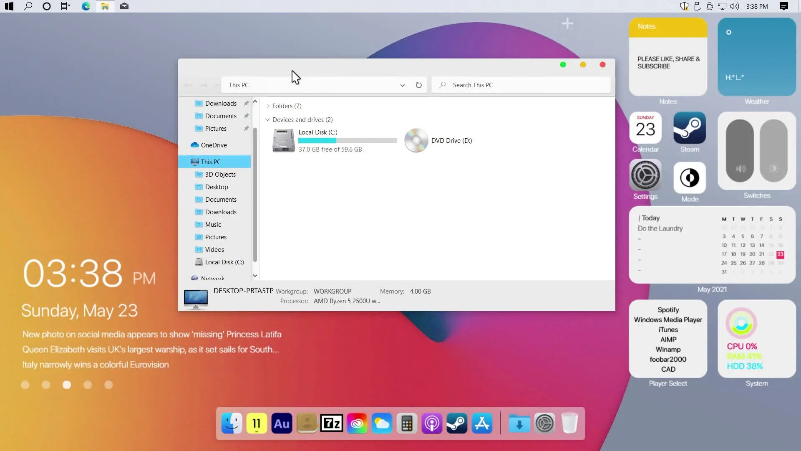The height and width of the screenshot is (451, 801).
Task: Open the Eurovision news headline
Action: coord(96,365)
